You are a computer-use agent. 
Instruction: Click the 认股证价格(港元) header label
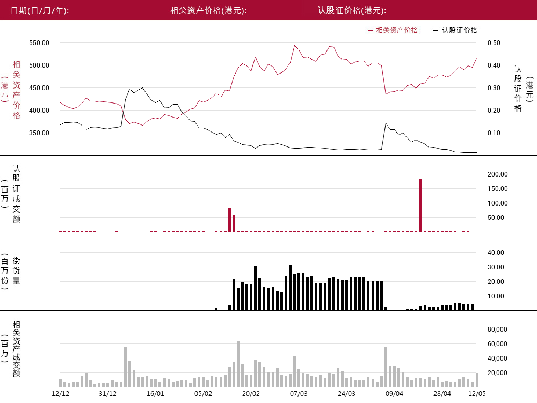(x=352, y=10)
